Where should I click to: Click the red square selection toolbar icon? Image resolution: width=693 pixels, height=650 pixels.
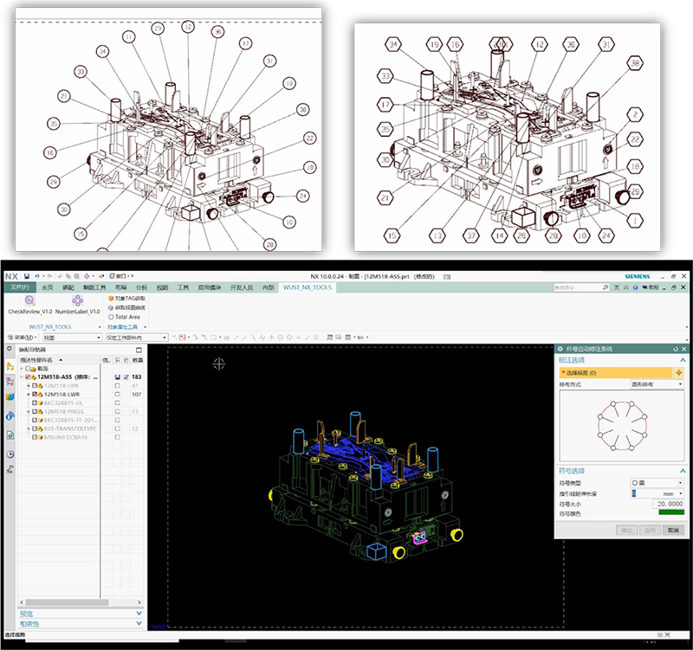182,338
